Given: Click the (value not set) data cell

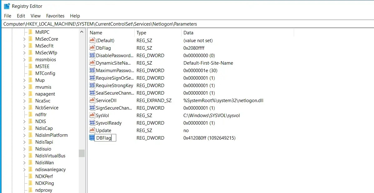Looking at the screenshot, I should click(x=198, y=41).
